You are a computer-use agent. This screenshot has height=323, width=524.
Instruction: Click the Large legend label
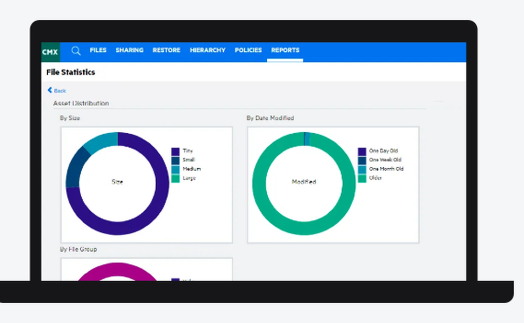click(x=189, y=178)
